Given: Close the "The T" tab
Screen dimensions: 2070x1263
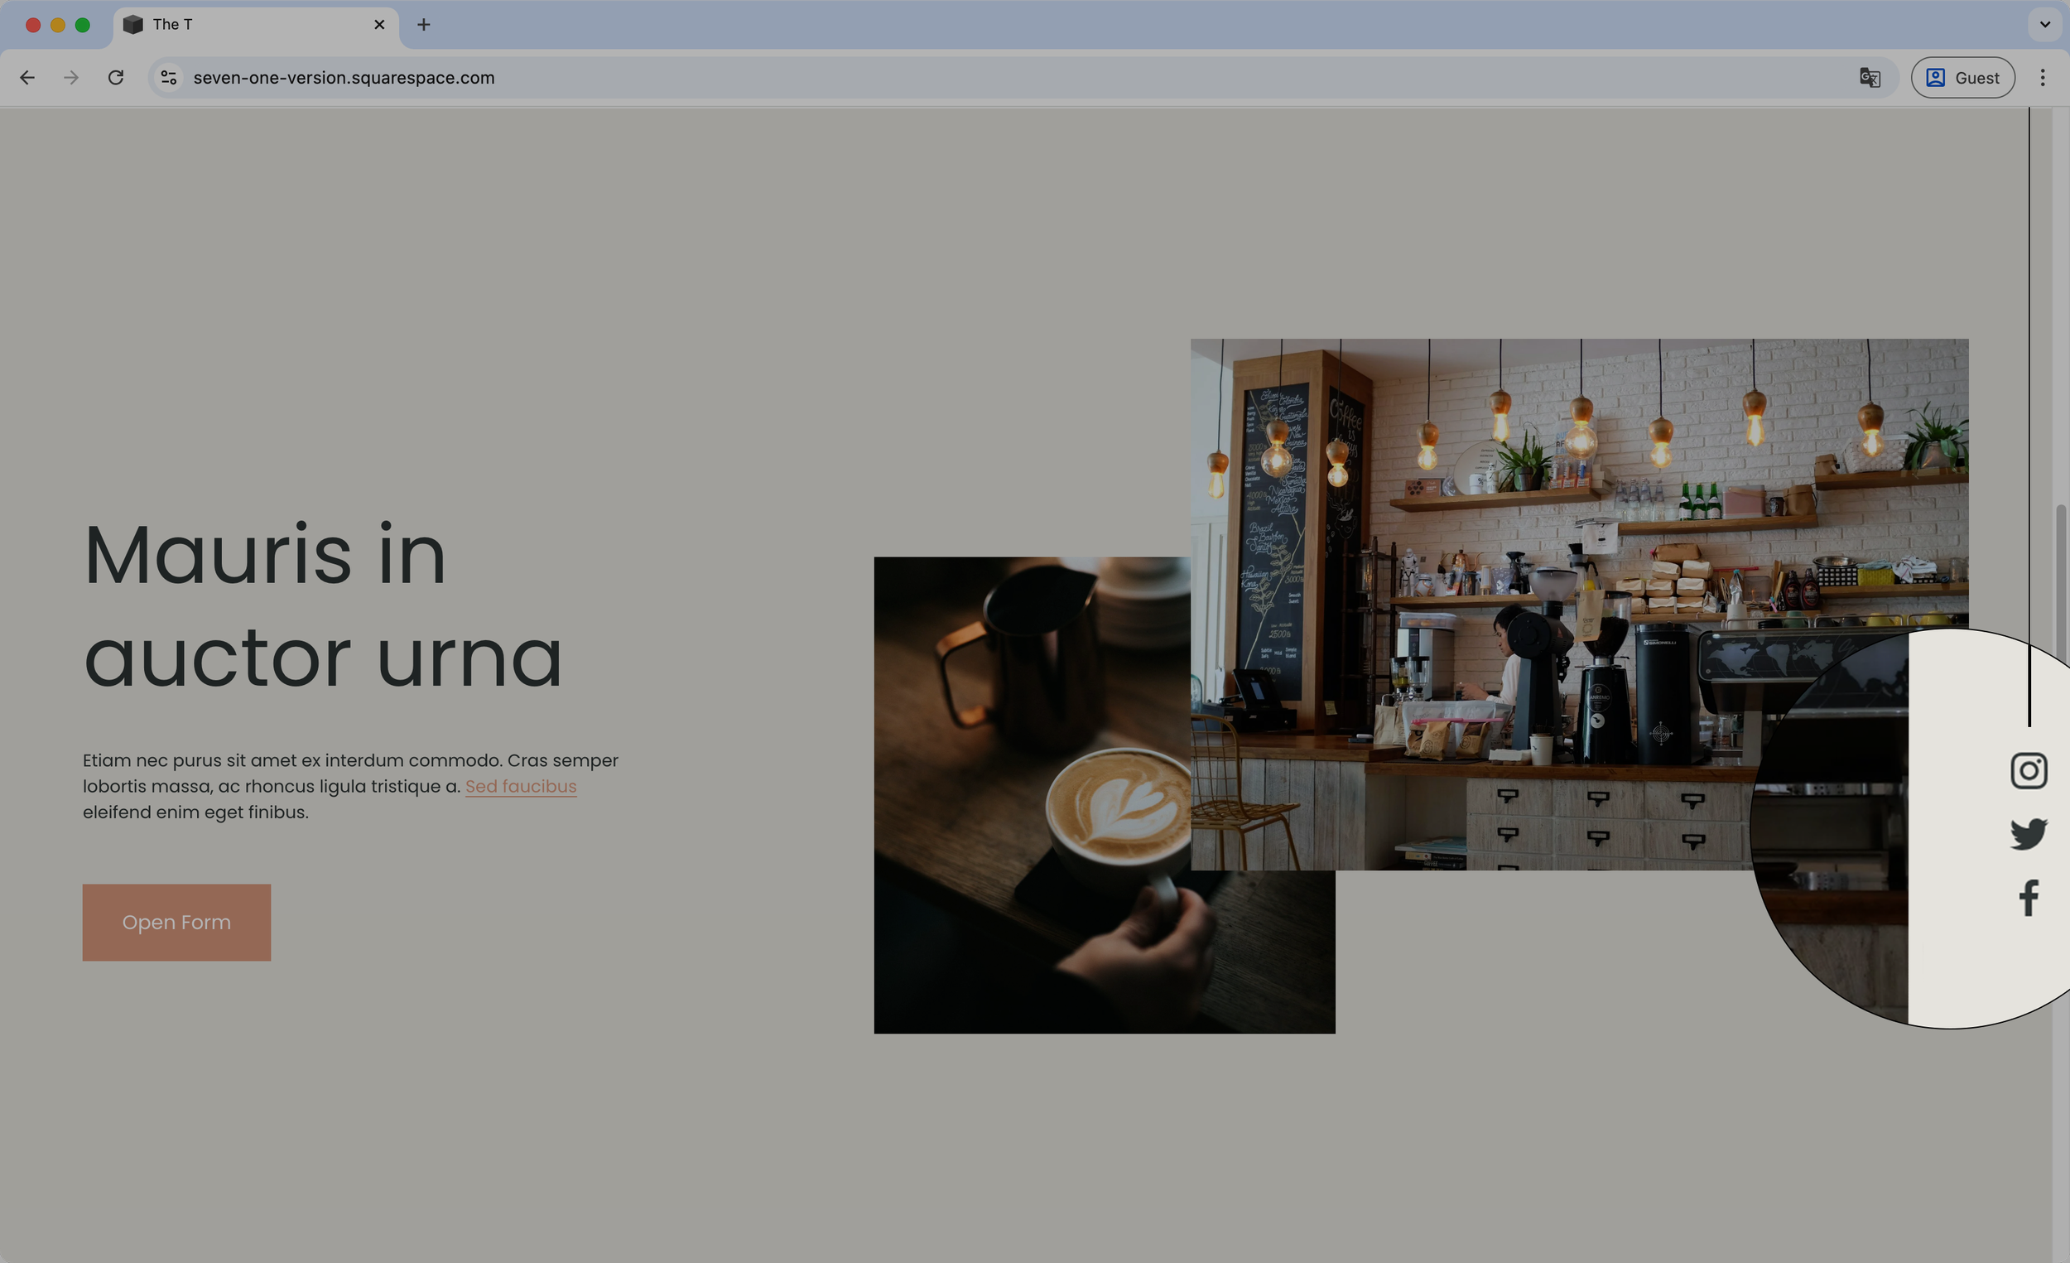Looking at the screenshot, I should click(380, 24).
